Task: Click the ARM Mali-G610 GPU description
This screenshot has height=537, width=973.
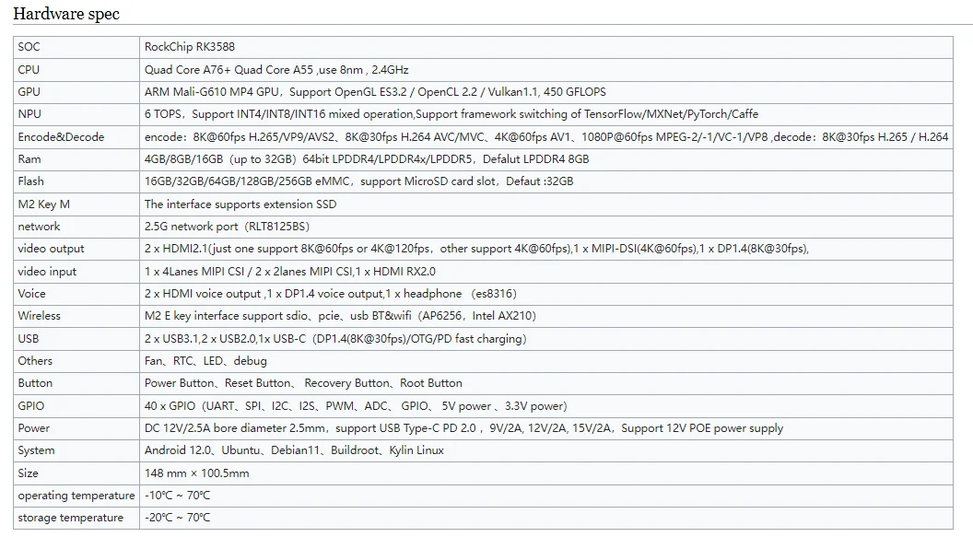Action: [x=375, y=92]
